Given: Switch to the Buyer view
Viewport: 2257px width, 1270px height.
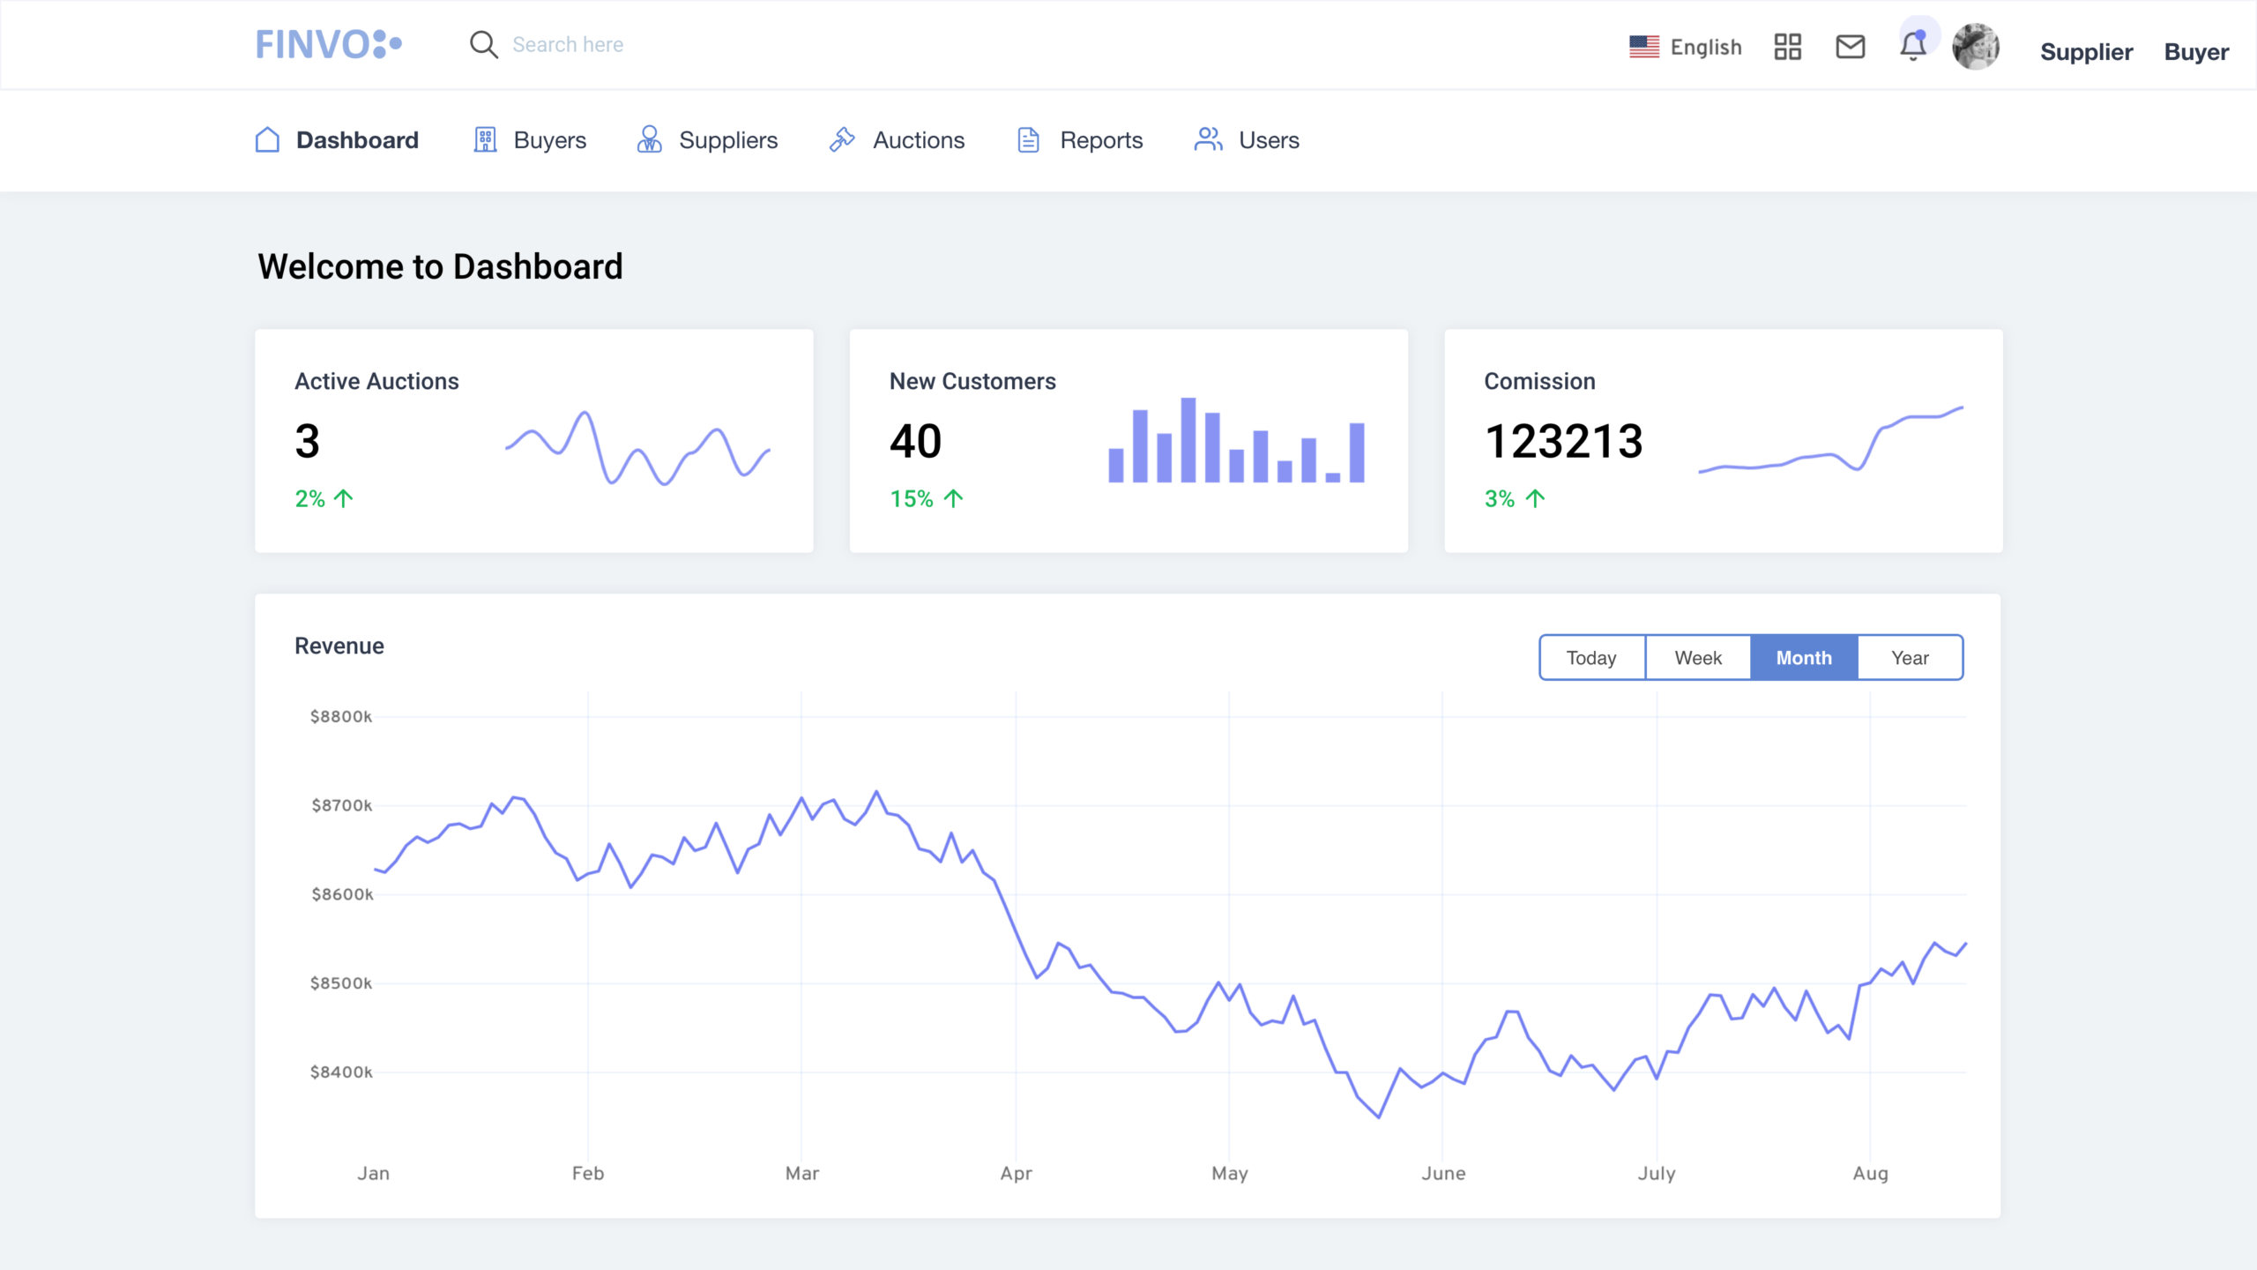Looking at the screenshot, I should coord(2196,52).
